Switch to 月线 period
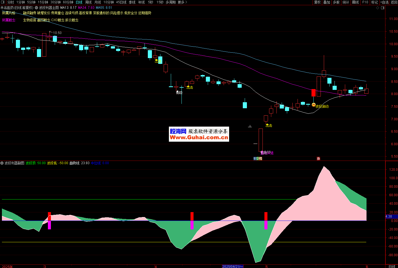The height and width of the screenshot is (268, 398). pyautogui.click(x=97, y=2)
